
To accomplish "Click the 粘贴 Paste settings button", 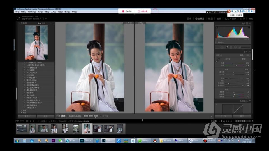I will tap(45, 116).
